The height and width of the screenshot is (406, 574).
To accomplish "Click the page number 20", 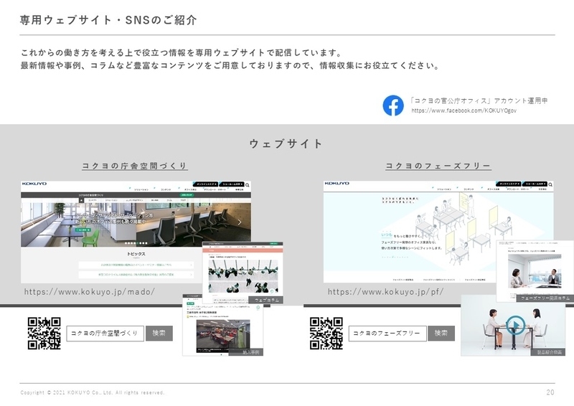I will click(550, 392).
